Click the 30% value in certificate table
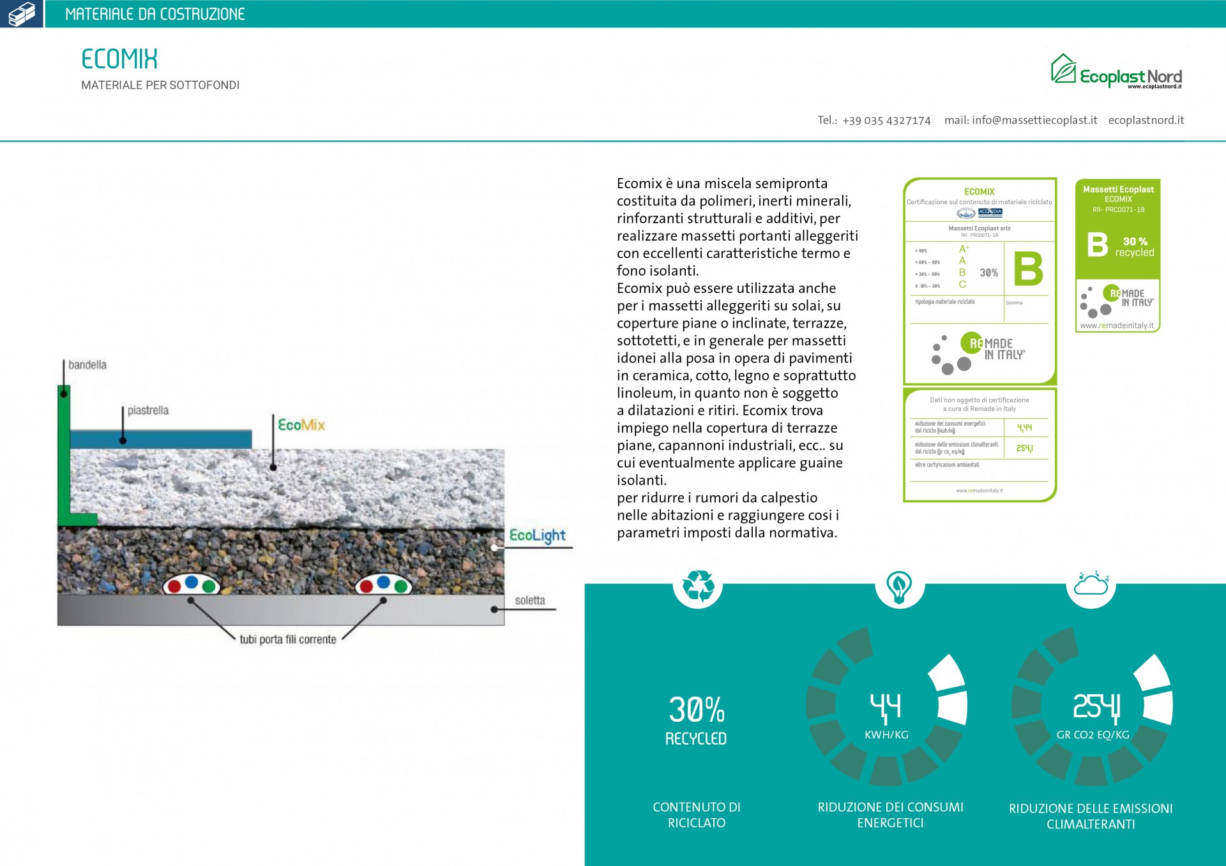The height and width of the screenshot is (866, 1226). (989, 272)
